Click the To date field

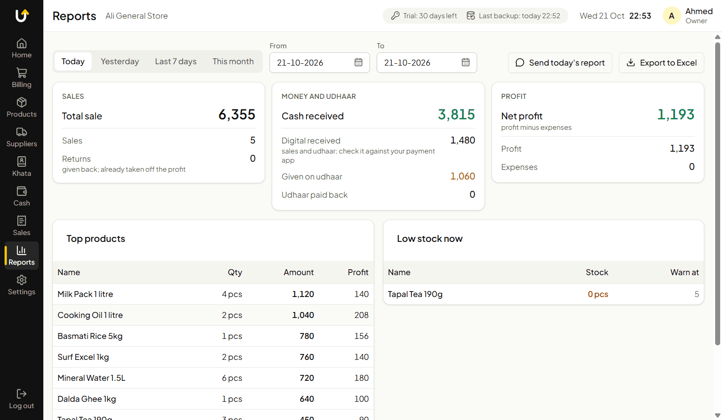(x=426, y=62)
